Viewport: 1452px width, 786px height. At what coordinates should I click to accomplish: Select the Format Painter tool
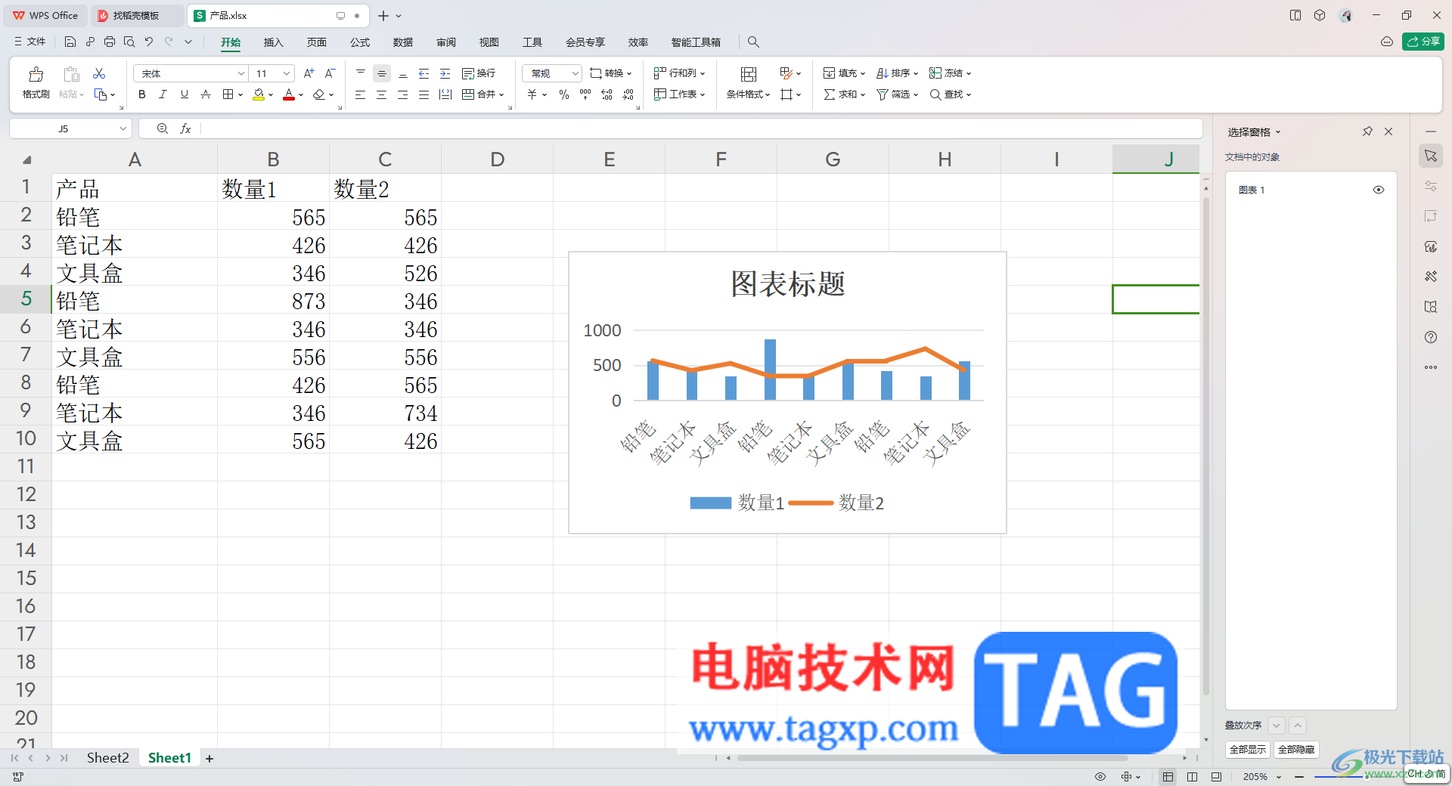[36, 82]
